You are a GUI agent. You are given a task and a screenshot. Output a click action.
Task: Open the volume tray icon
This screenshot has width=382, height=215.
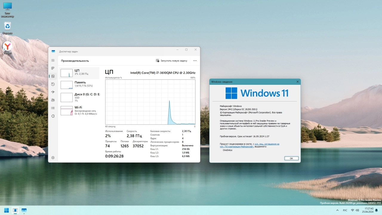(357, 210)
